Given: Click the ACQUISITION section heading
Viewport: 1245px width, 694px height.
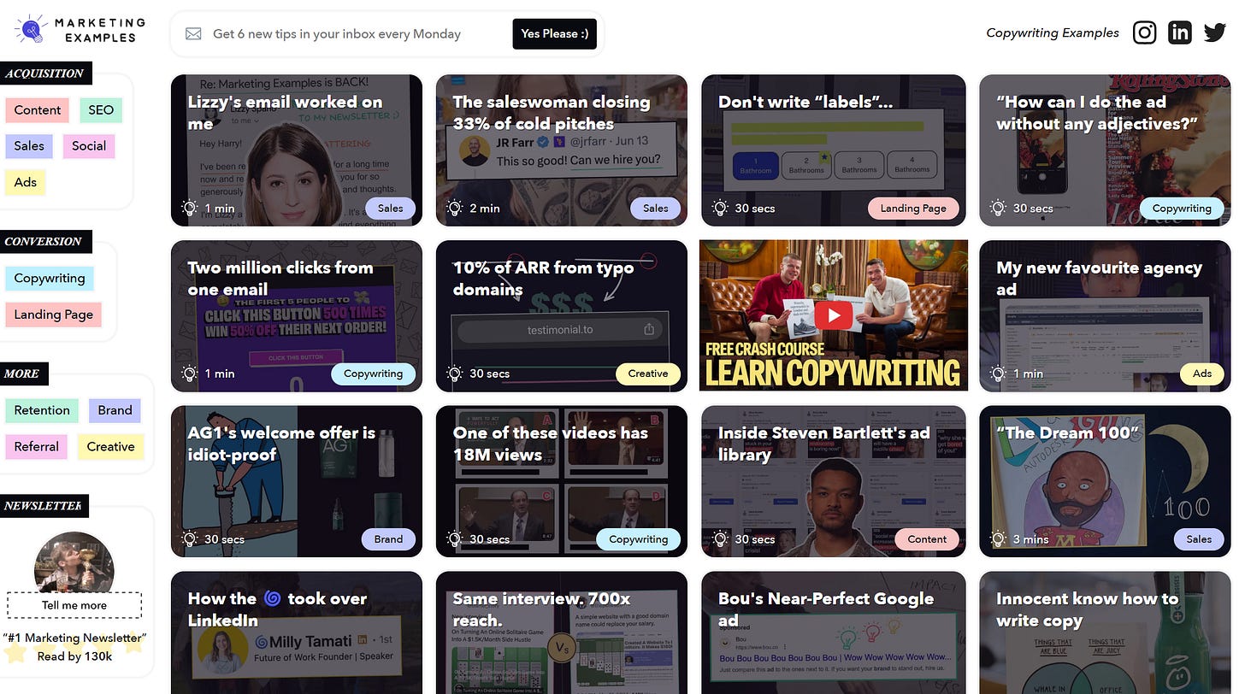Looking at the screenshot, I should pos(44,74).
